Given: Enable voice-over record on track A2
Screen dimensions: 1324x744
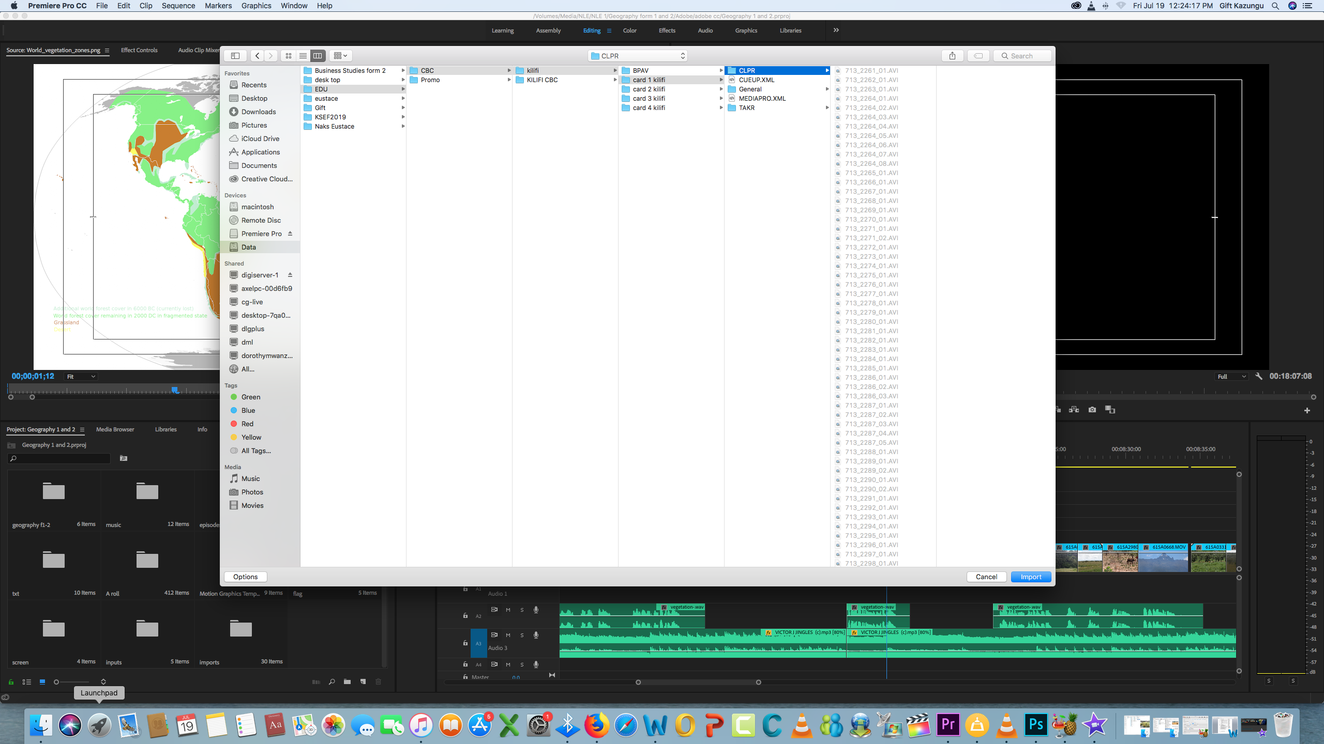Looking at the screenshot, I should (536, 610).
